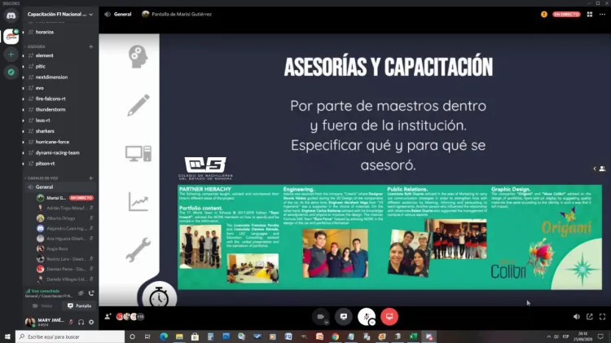Add a new server with plus icon
Image resolution: width=611 pixels, height=343 pixels.
(x=11, y=55)
